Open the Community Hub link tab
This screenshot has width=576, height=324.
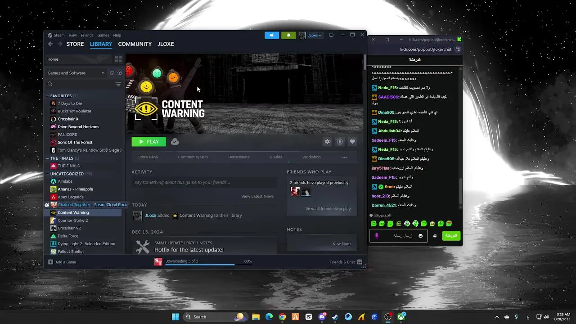193,157
